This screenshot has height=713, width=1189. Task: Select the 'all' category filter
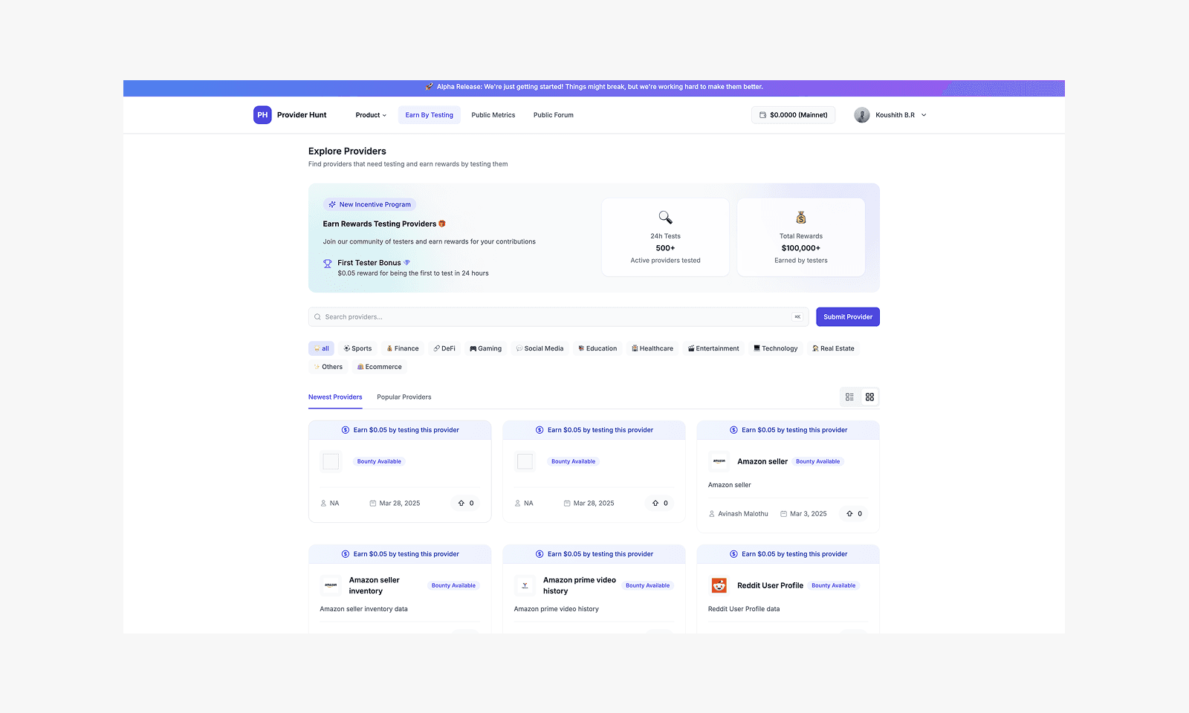tap(321, 348)
